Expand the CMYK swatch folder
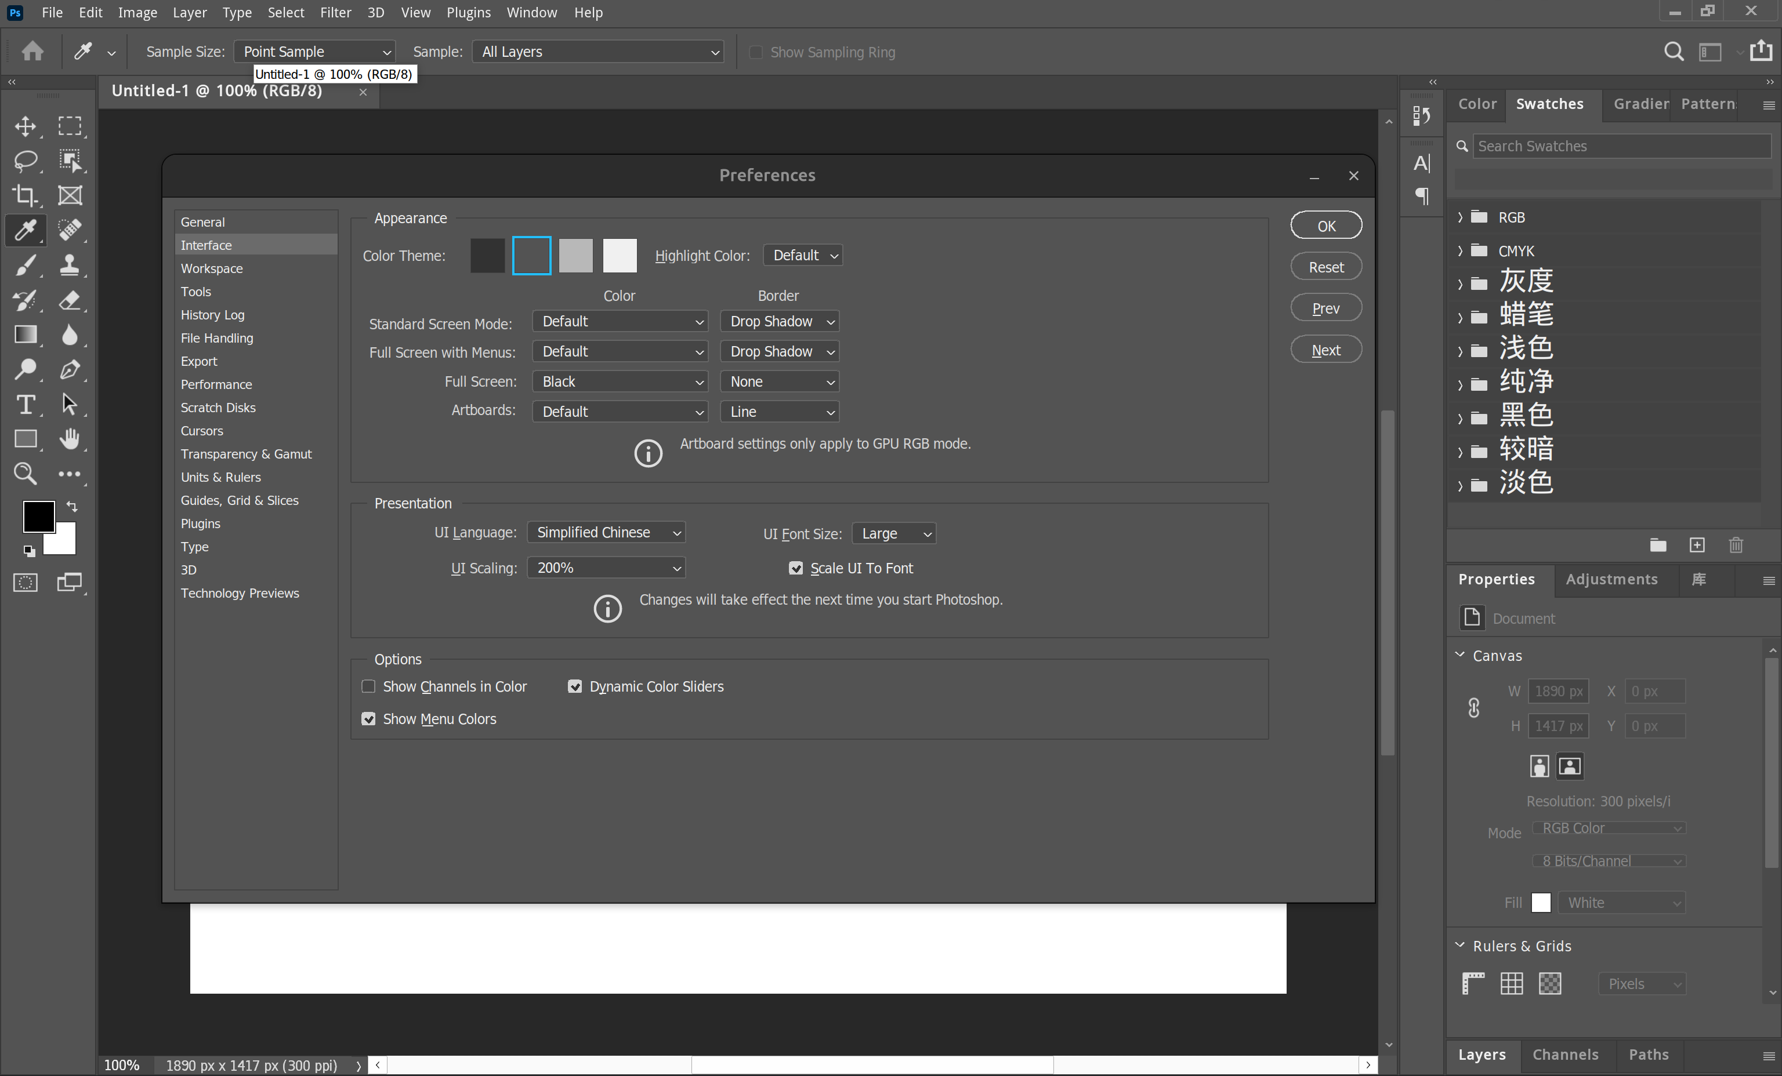Viewport: 1782px width, 1076px height. (x=1460, y=251)
